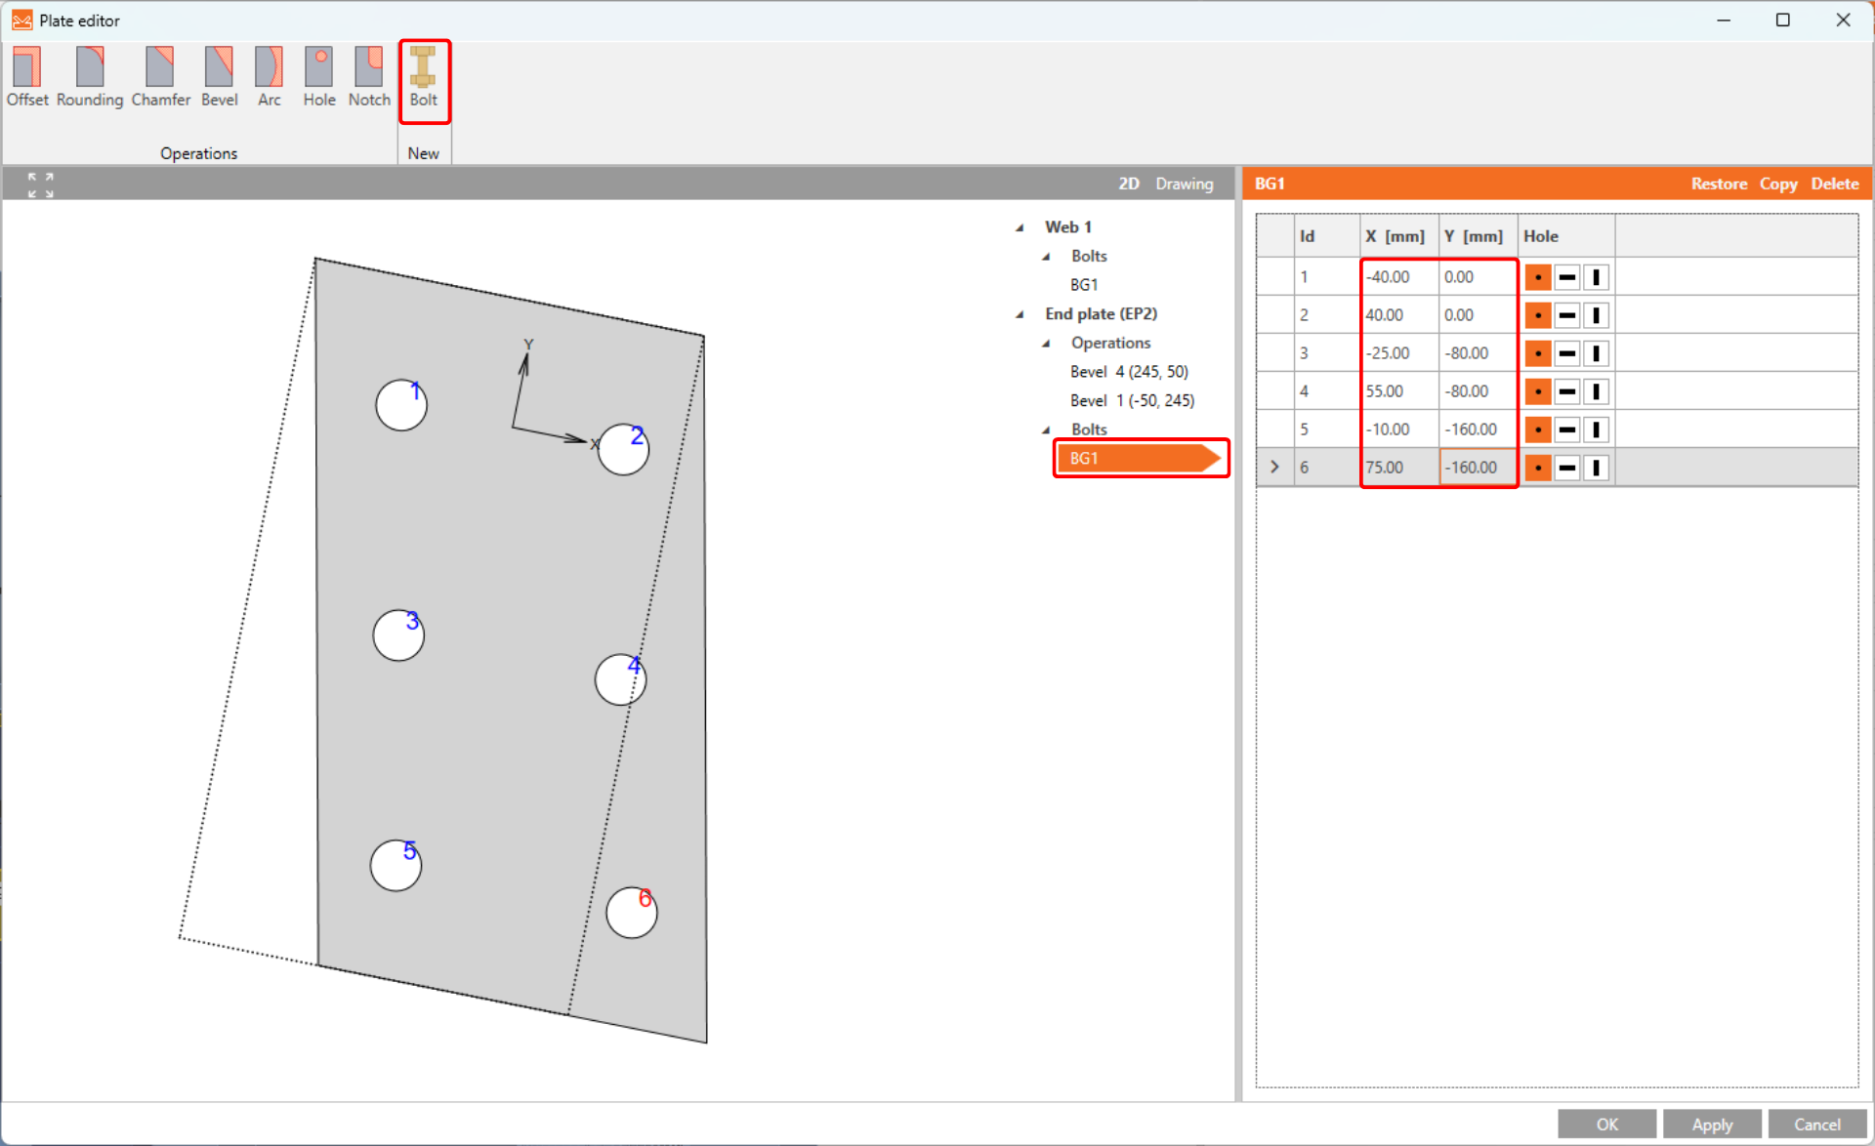Set horizontal slotted hole for bolt 3
1875x1146 pixels.
click(x=1566, y=353)
